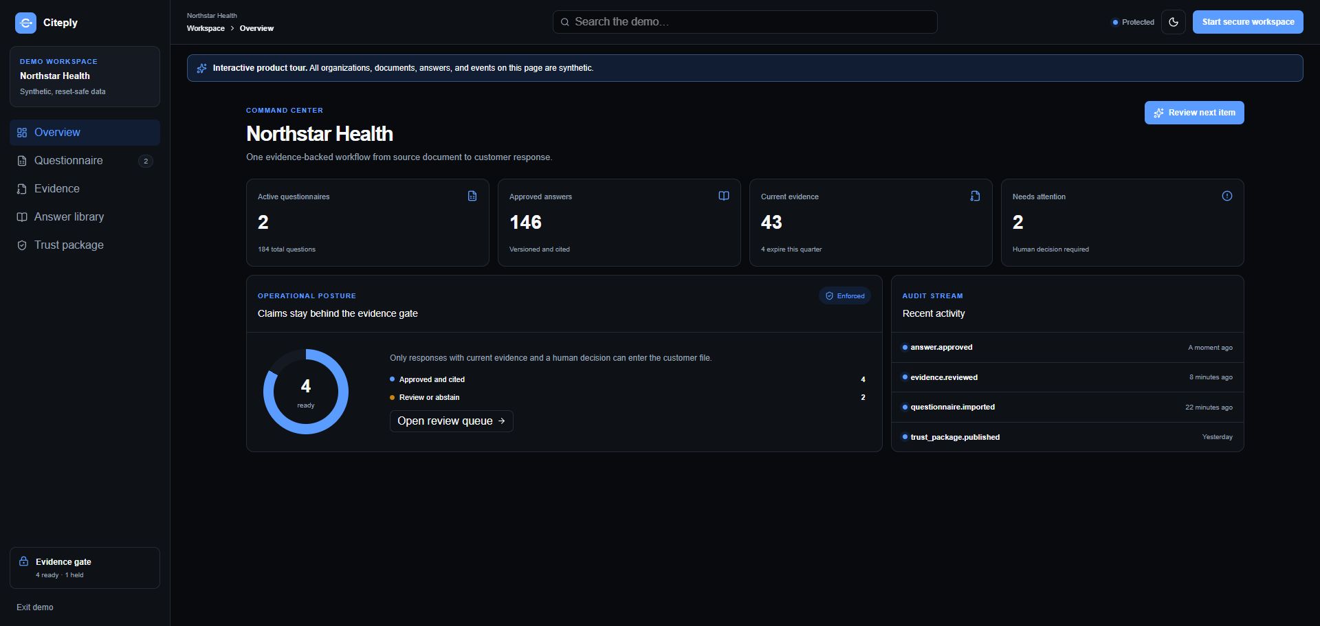This screenshot has height=626, width=1320.
Task: Click the Protected status dot
Action: pyautogui.click(x=1115, y=23)
